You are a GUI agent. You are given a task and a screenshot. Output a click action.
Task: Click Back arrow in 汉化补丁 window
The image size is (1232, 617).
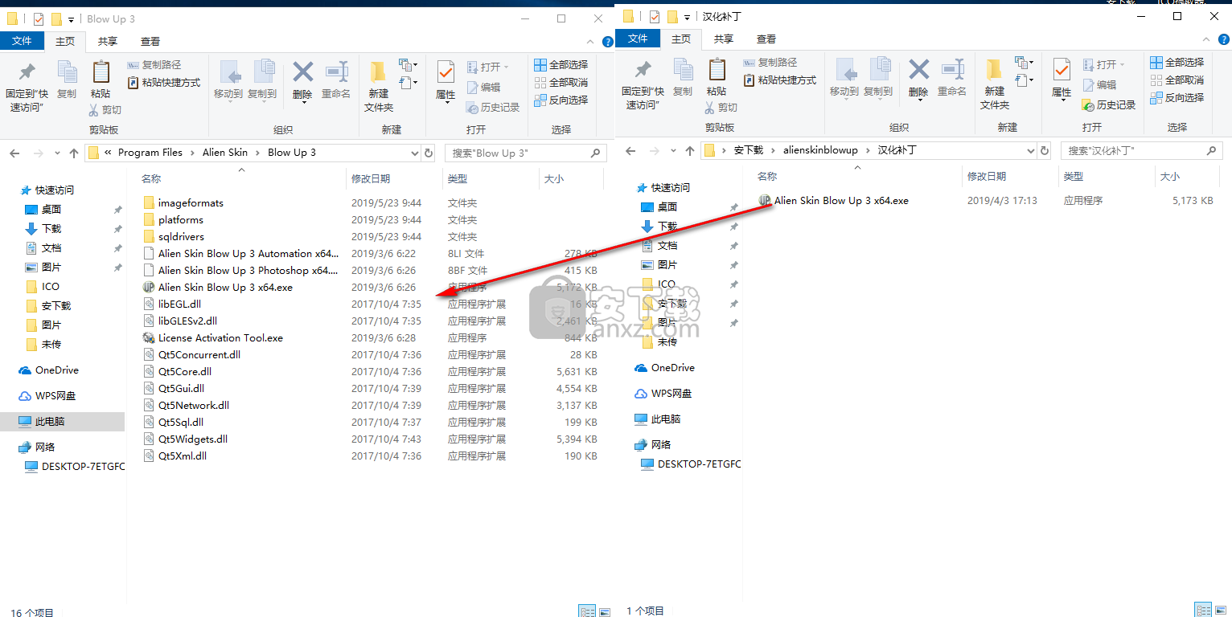631,150
